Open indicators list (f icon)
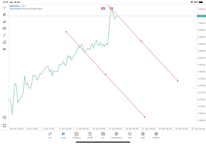The image size is (206, 144). [5, 35]
